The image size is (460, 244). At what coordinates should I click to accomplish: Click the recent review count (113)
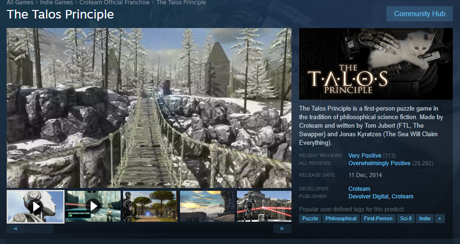coord(389,155)
